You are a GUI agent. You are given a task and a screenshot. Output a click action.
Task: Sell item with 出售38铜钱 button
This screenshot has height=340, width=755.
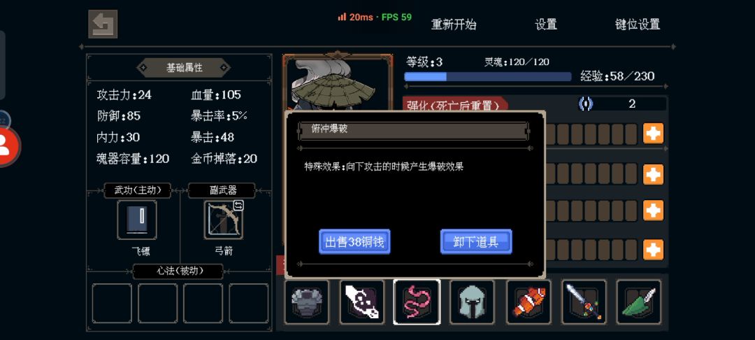[x=354, y=242]
